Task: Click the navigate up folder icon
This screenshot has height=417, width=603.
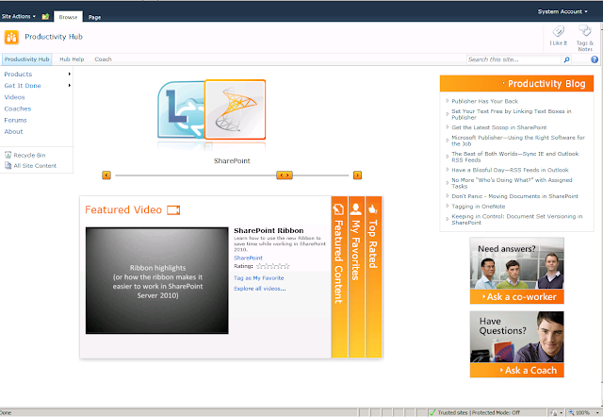Action: coord(45,17)
